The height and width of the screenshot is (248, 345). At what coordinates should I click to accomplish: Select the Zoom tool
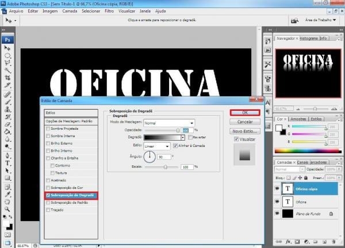pos(7,209)
